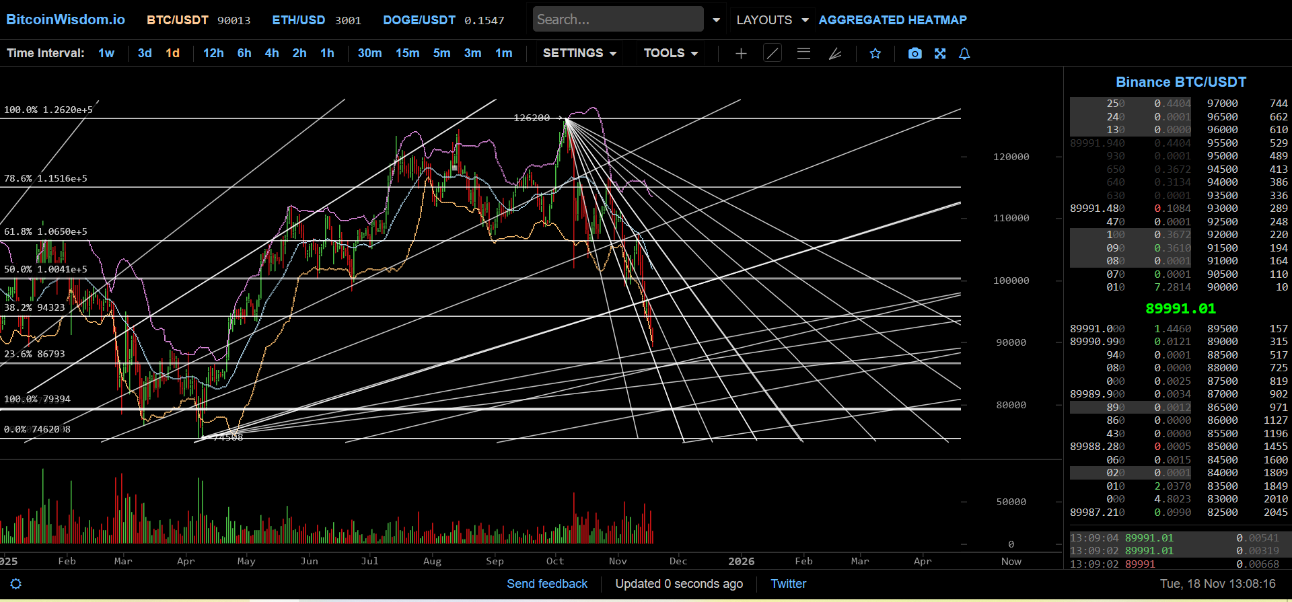Click the green 89991.01 last price
The image size is (1292, 602).
1180,309
